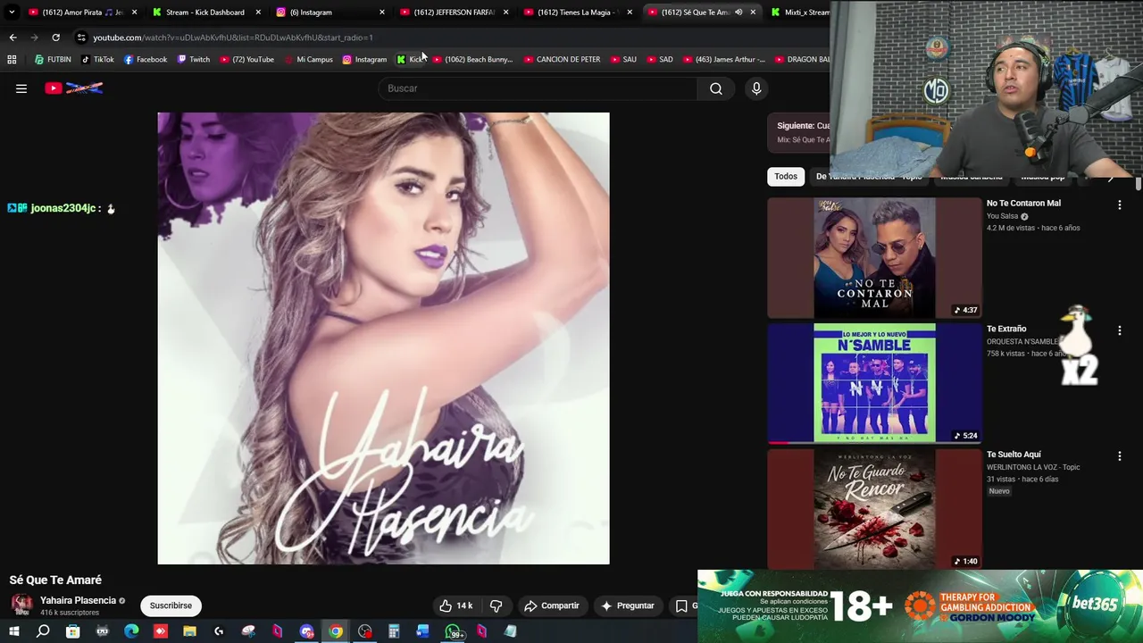Open the FUTBIN bookmark

coord(53,60)
